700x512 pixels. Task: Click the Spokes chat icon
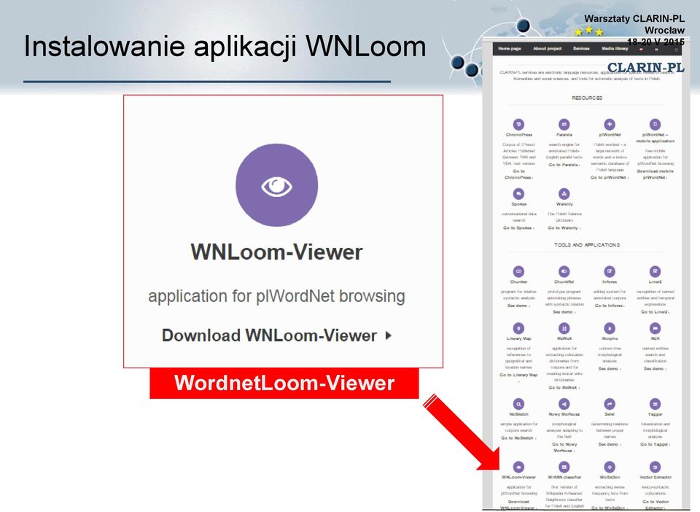click(518, 194)
